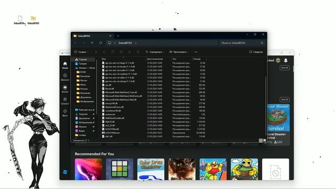Open the Pictures folder in the sidebar
The image size is (336, 189).
[84, 89]
